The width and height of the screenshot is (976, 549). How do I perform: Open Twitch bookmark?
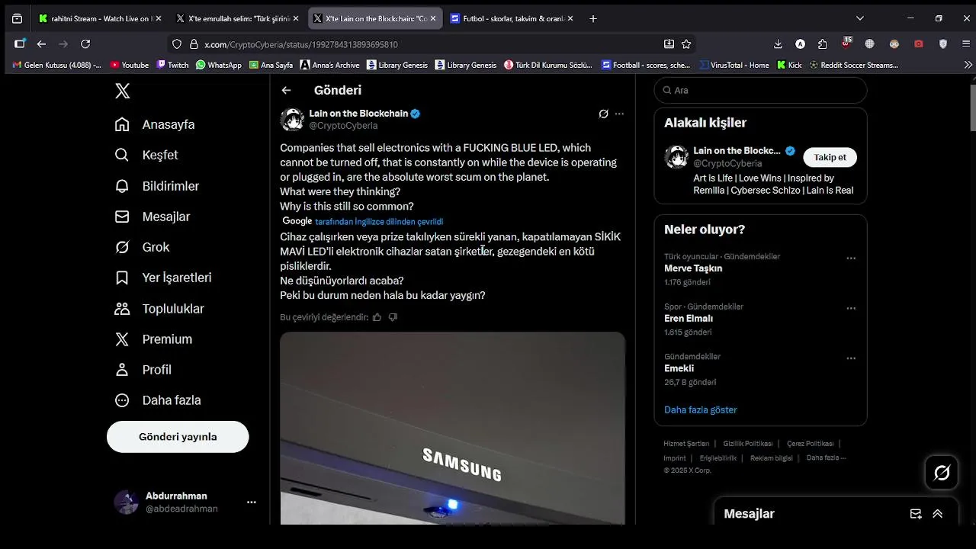tap(172, 65)
